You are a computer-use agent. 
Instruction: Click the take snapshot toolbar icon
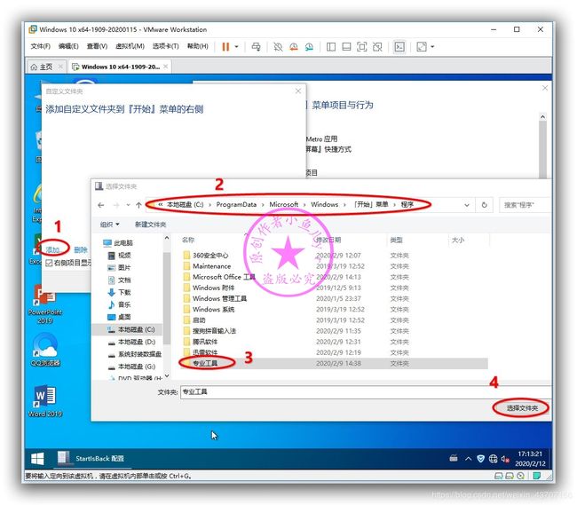pyautogui.click(x=278, y=47)
